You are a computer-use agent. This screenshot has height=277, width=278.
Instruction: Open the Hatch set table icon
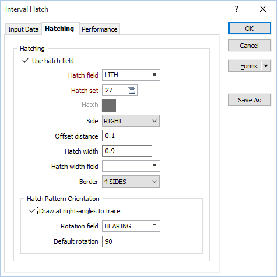tap(131, 90)
